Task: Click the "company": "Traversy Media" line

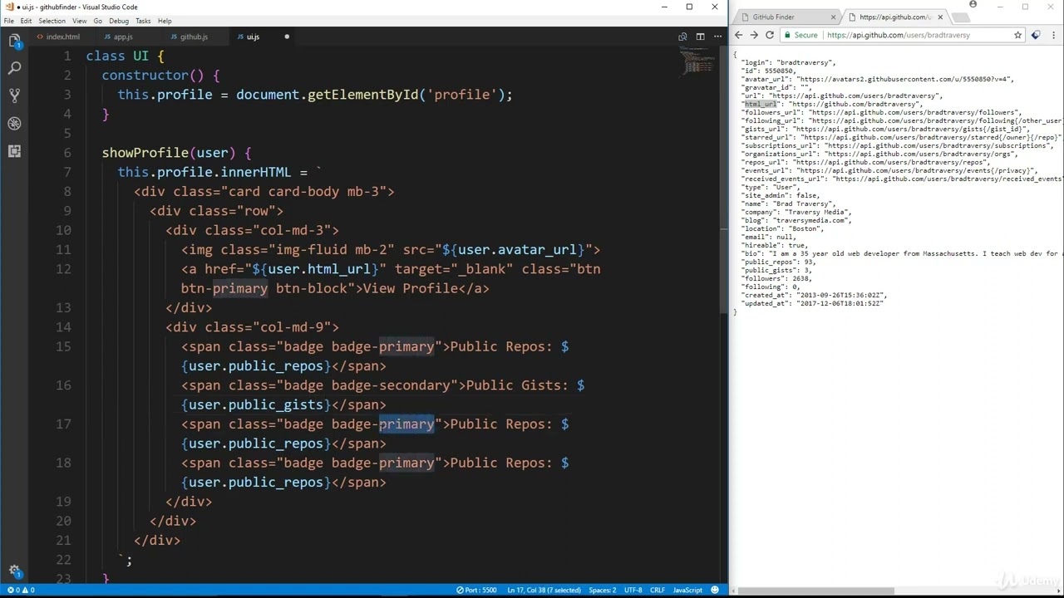Action: [x=797, y=212]
